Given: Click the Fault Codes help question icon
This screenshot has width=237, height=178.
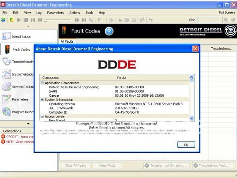Looking at the screenshot, I should pyautogui.click(x=109, y=31).
